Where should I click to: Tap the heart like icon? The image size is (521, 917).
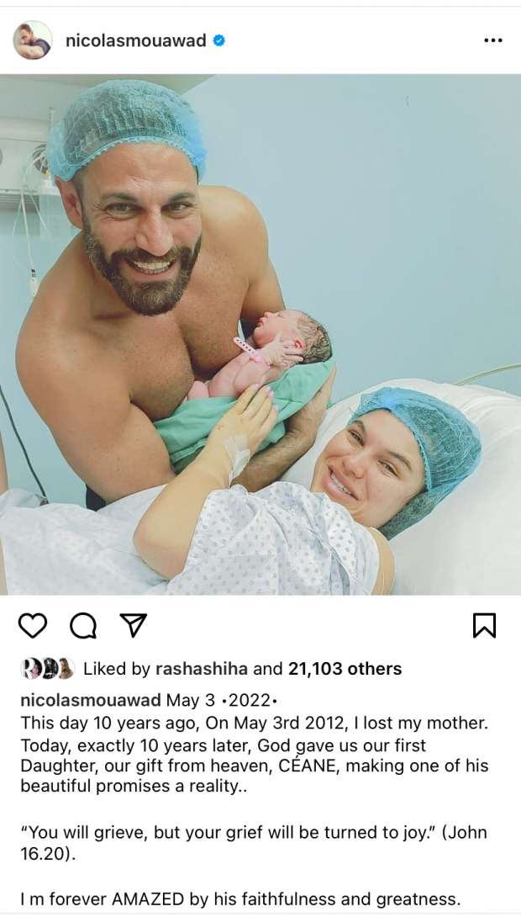click(33, 626)
